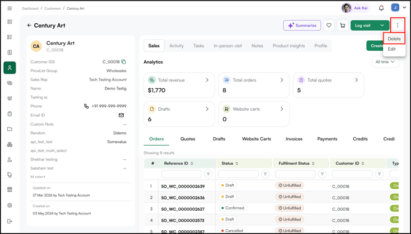The width and height of the screenshot is (411, 234).
Task: Click the heart favorite icon
Action: pos(329,25)
